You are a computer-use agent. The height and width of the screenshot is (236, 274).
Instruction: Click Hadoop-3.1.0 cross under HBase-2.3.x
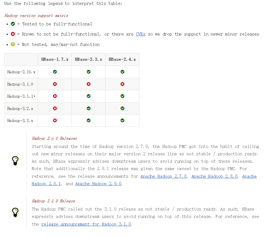89,84
